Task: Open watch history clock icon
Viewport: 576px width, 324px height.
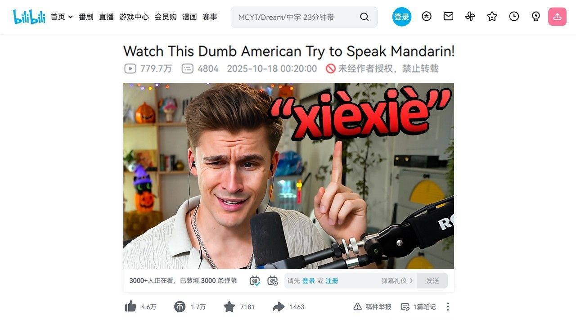Action: click(x=514, y=17)
